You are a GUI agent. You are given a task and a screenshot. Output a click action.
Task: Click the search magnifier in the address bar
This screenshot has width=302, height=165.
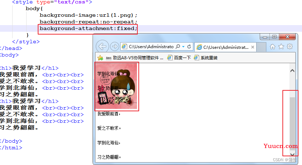pos(178,46)
